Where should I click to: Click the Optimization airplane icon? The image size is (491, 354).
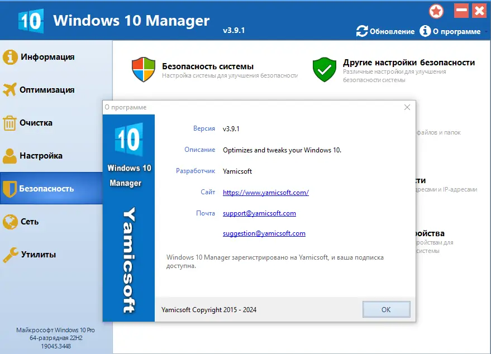pyautogui.click(x=9, y=89)
